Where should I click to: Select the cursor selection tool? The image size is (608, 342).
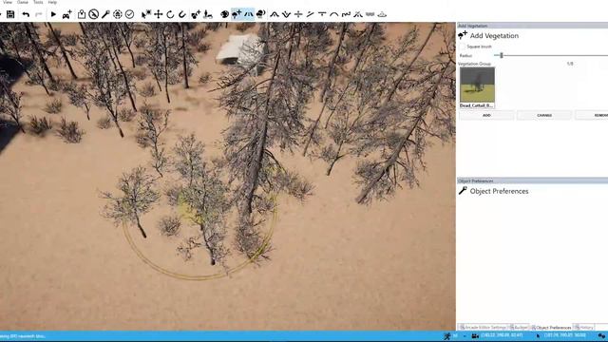[x=145, y=14]
